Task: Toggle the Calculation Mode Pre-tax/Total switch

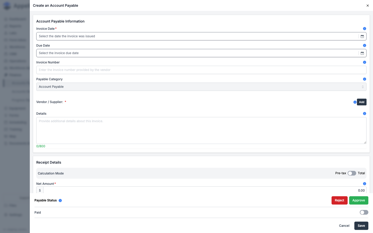Action: click(352, 173)
